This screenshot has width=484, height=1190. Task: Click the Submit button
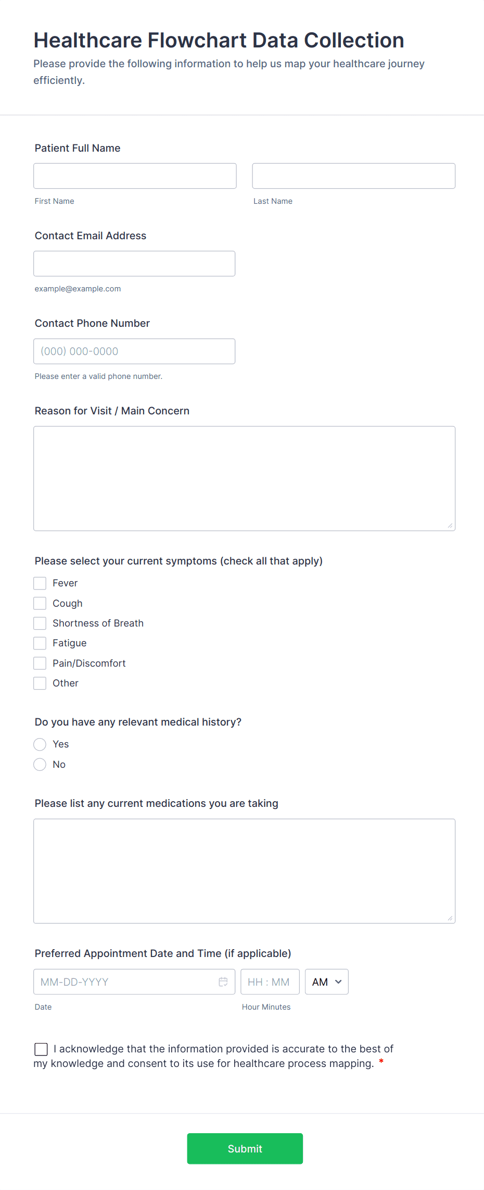tap(245, 1148)
